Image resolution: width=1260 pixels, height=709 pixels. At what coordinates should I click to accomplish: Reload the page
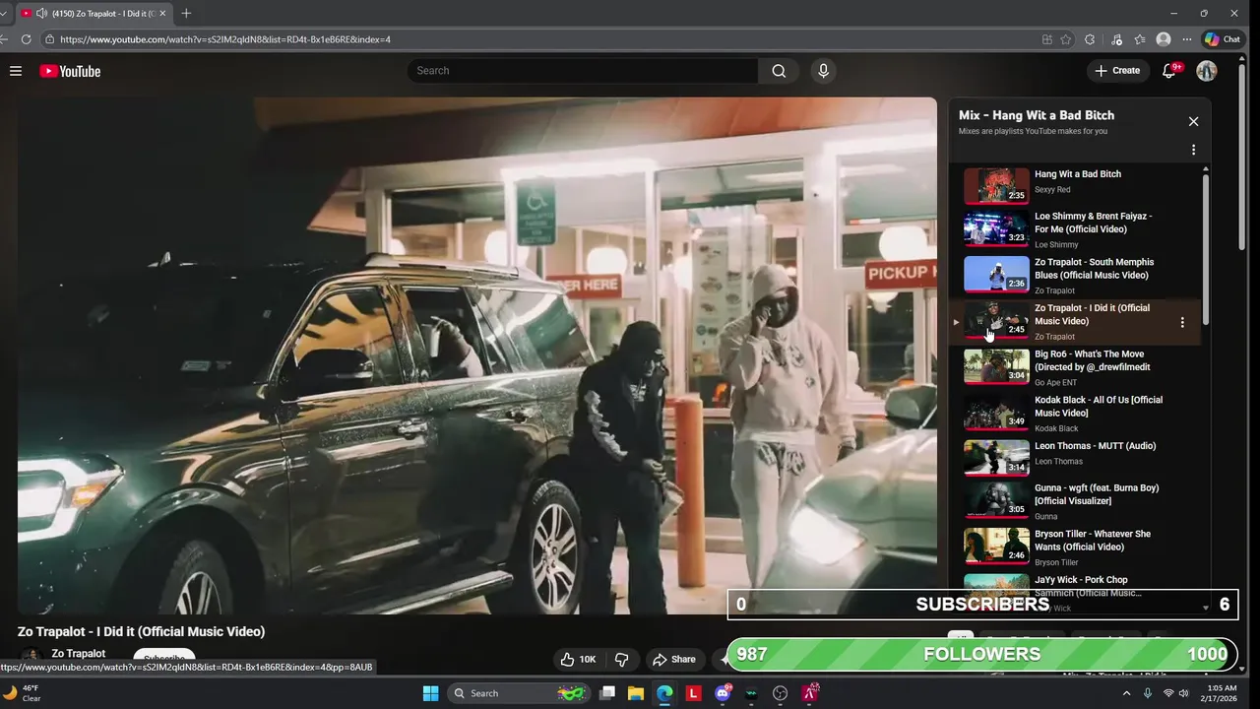27,39
